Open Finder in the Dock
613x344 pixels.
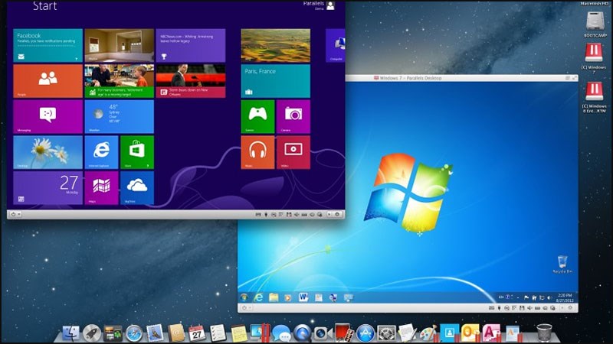(x=70, y=333)
